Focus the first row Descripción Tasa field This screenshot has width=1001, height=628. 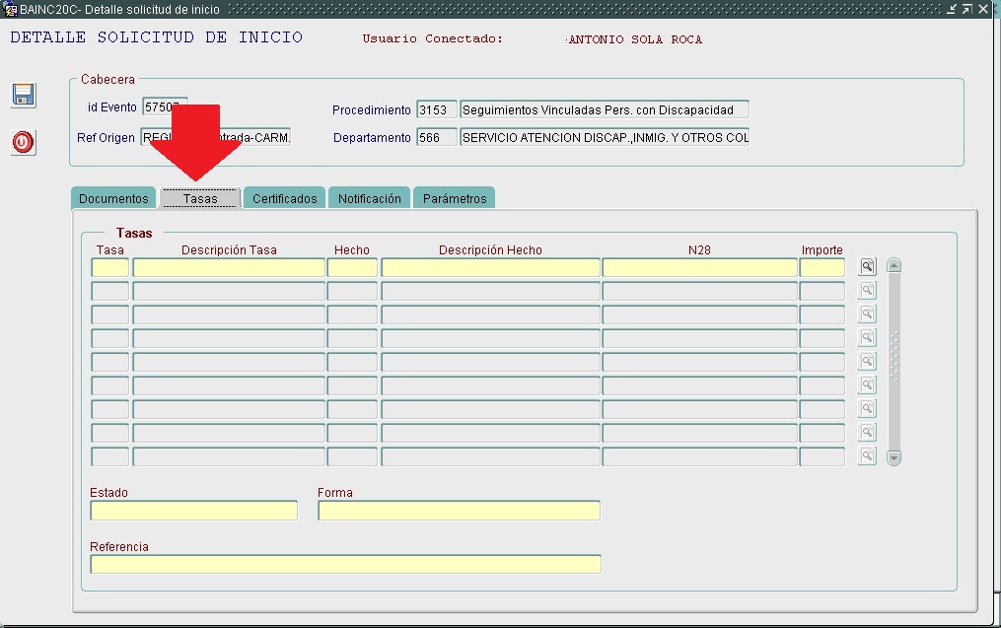229,267
